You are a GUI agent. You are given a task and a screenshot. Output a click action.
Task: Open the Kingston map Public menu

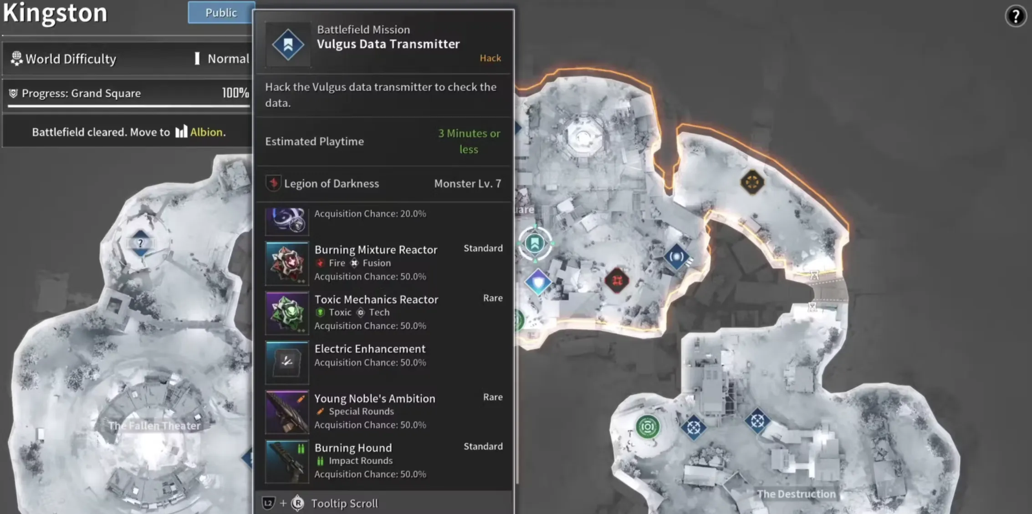pos(220,12)
